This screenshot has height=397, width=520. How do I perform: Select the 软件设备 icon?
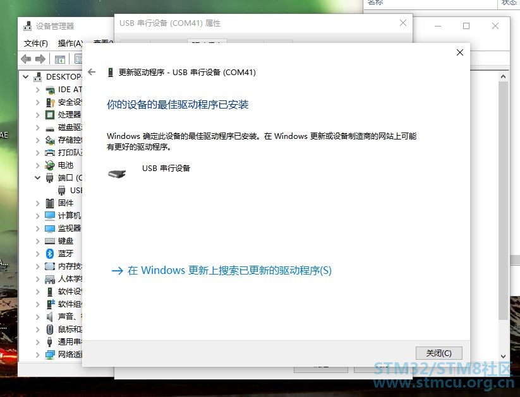point(50,292)
